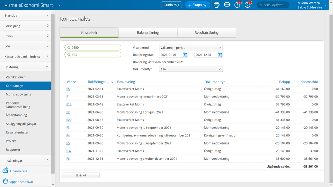Viewport: 333px width, 187px height.
Task: Open voucher link F4
Action: [x=68, y=135]
